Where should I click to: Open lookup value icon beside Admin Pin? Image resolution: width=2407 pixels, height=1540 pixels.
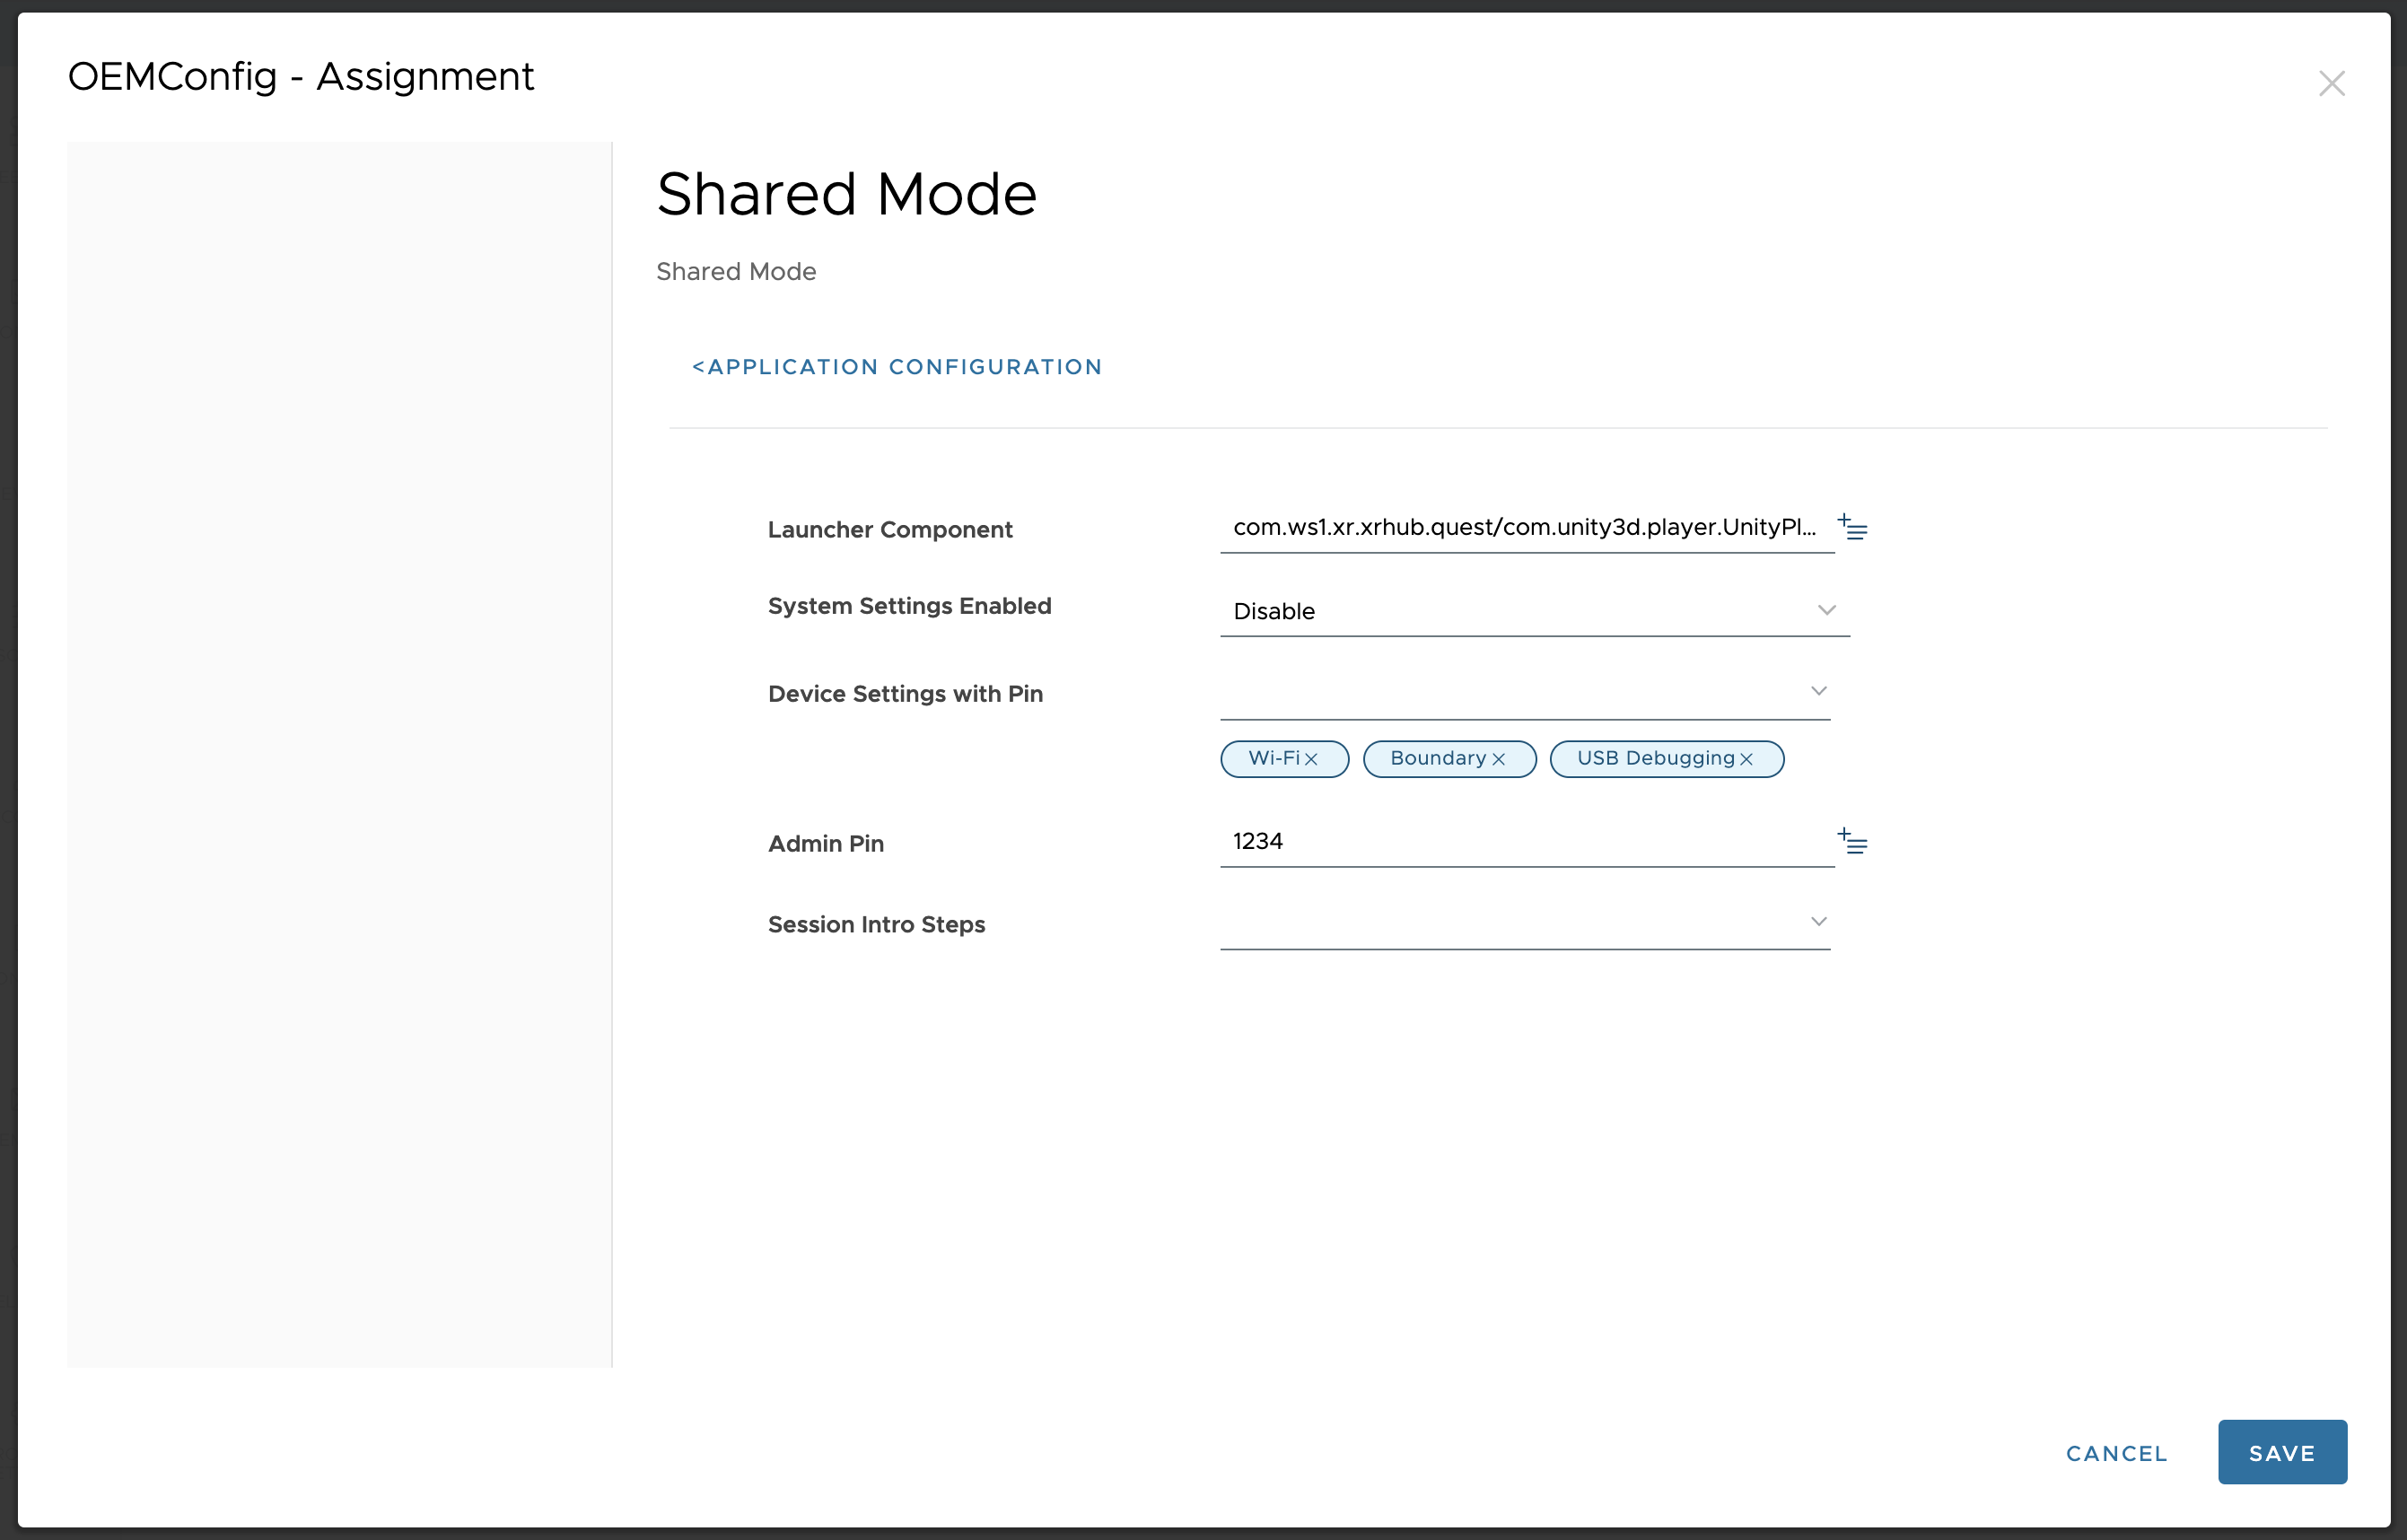pyautogui.click(x=1852, y=841)
